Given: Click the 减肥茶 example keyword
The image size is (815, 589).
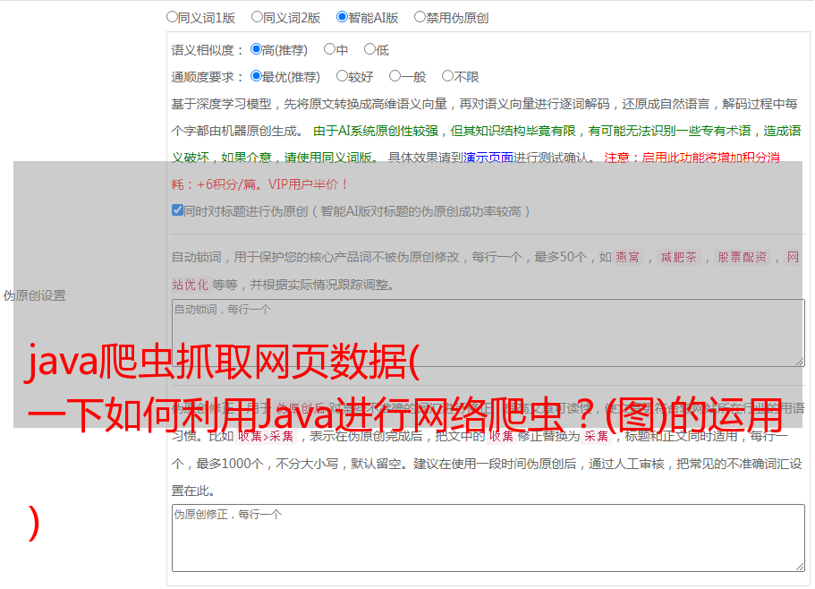Looking at the screenshot, I should pos(679,257).
